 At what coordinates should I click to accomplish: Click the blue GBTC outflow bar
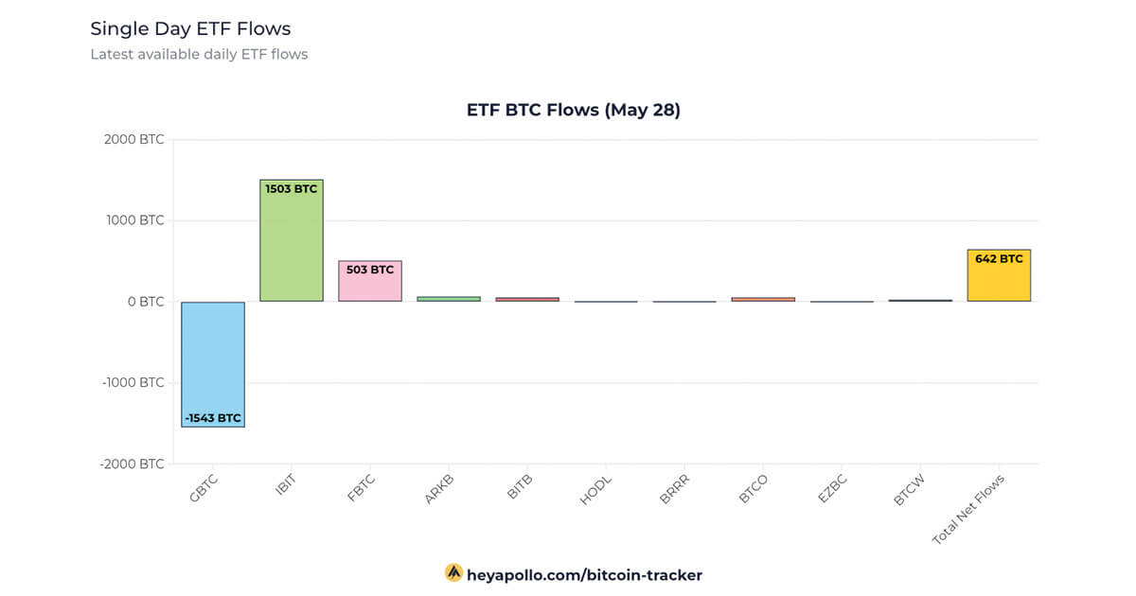(x=213, y=364)
